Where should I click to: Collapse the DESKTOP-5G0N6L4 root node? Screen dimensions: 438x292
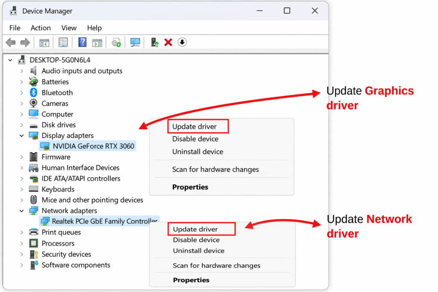click(10, 60)
